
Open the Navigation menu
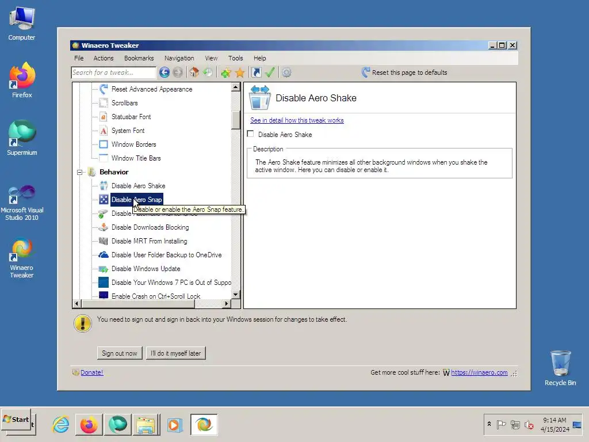click(x=179, y=58)
